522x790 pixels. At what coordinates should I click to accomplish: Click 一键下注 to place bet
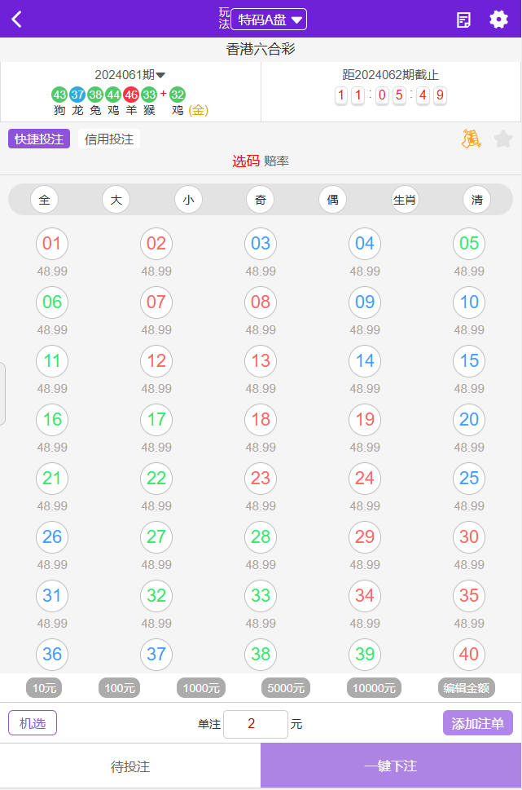[x=391, y=766]
